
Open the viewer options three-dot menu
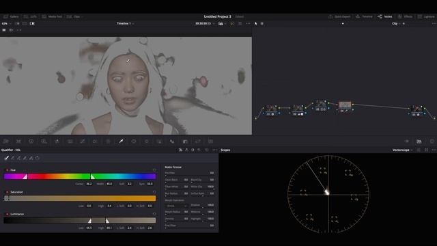click(248, 24)
